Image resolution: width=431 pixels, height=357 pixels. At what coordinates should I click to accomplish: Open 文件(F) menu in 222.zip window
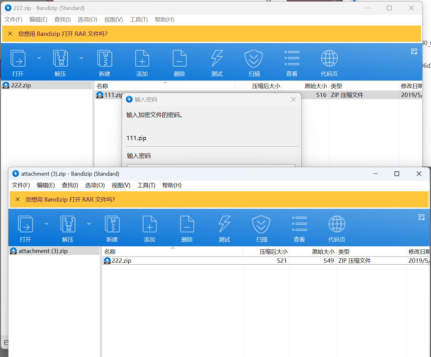(x=13, y=20)
